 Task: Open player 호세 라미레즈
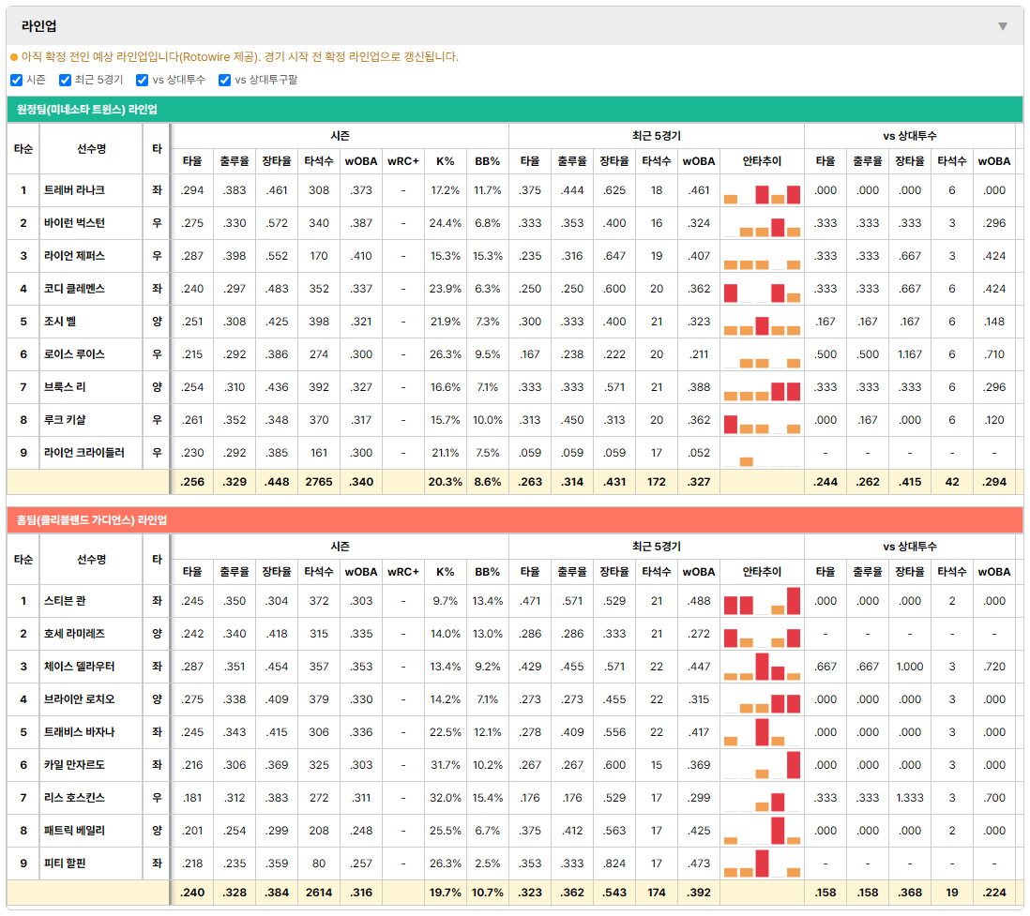(x=74, y=634)
